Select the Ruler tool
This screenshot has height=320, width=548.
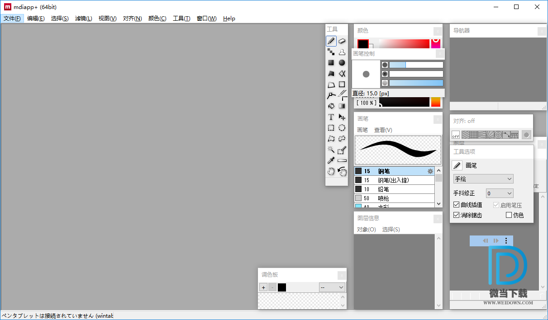click(342, 160)
